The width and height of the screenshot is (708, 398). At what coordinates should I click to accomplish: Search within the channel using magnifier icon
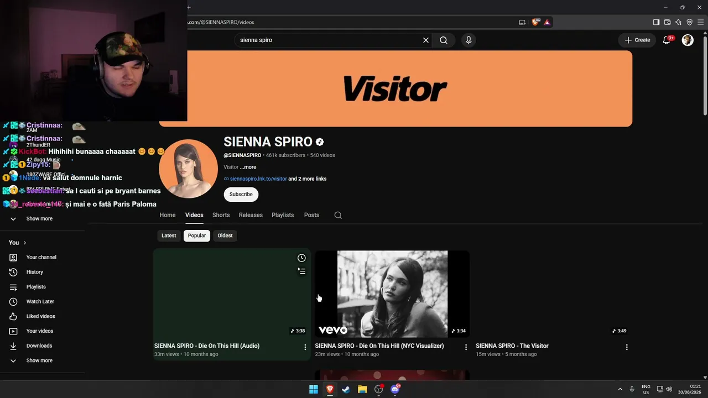pos(338,215)
